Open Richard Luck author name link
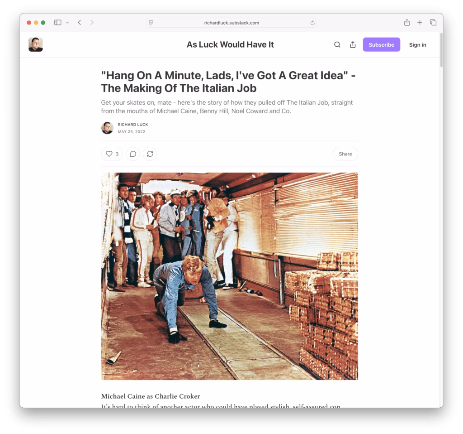This screenshot has width=463, height=434. click(132, 125)
